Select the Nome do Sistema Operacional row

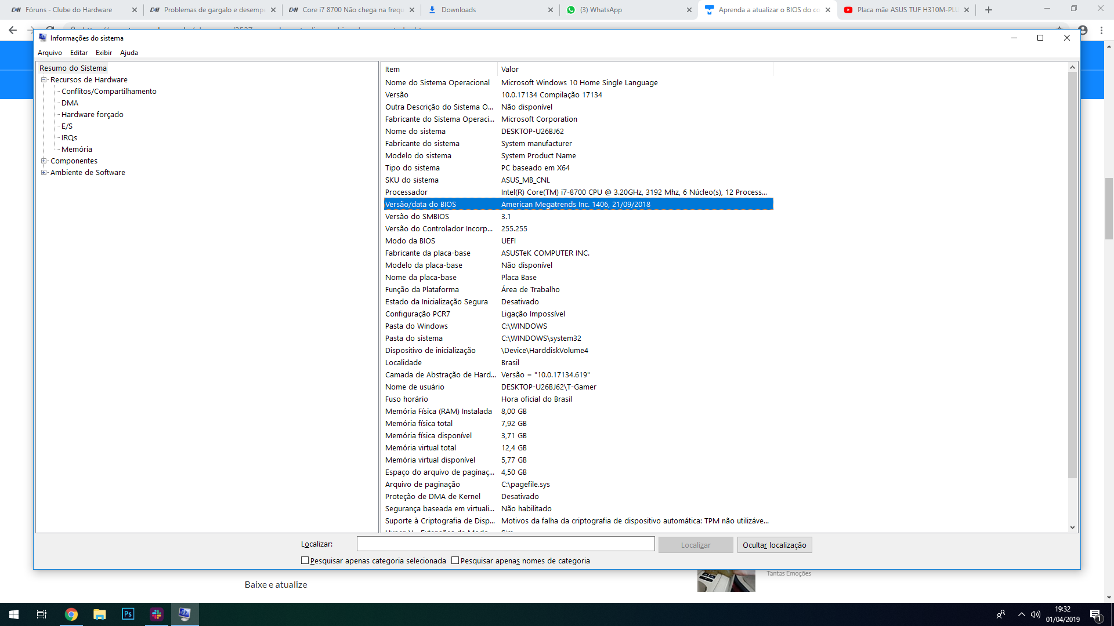point(578,83)
